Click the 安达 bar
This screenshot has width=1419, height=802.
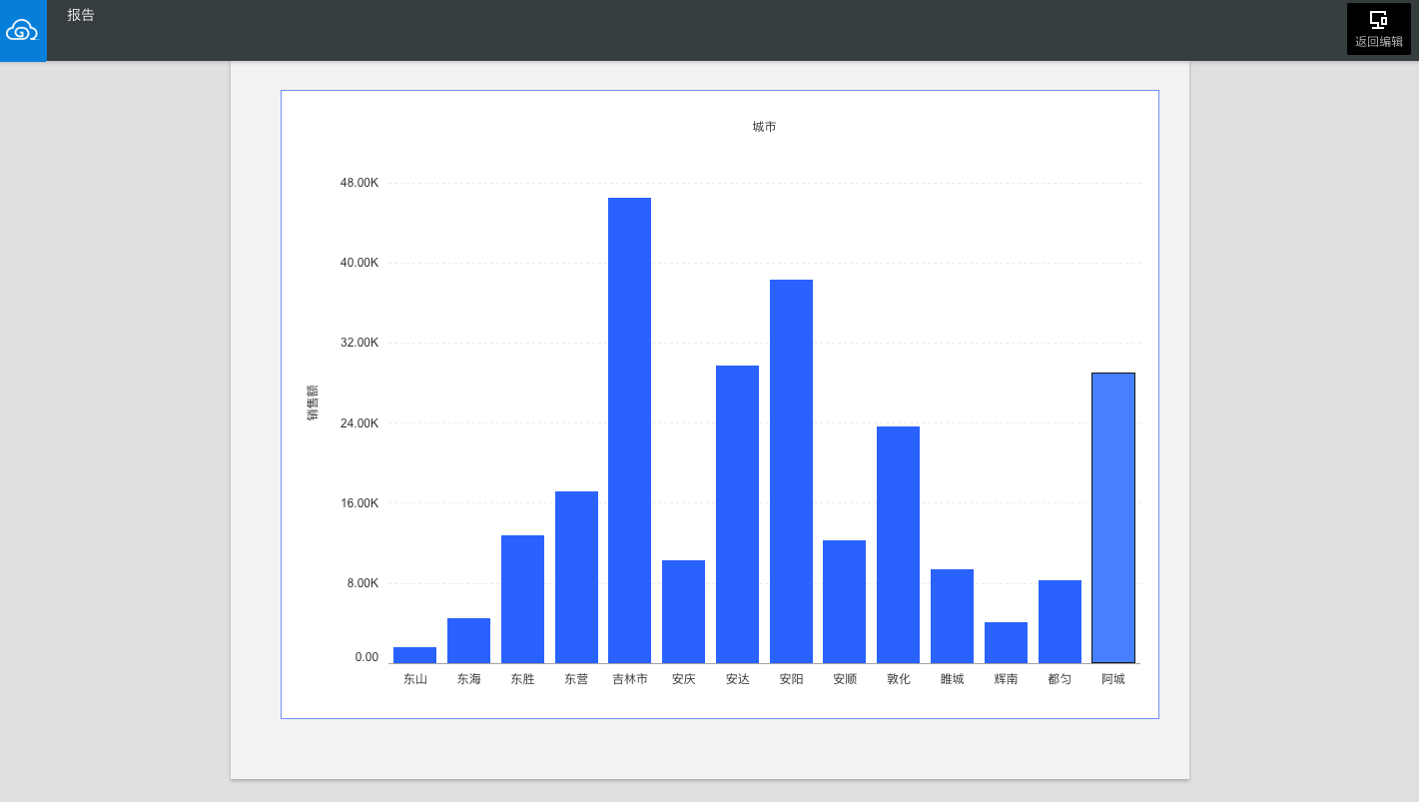pyautogui.click(x=737, y=514)
